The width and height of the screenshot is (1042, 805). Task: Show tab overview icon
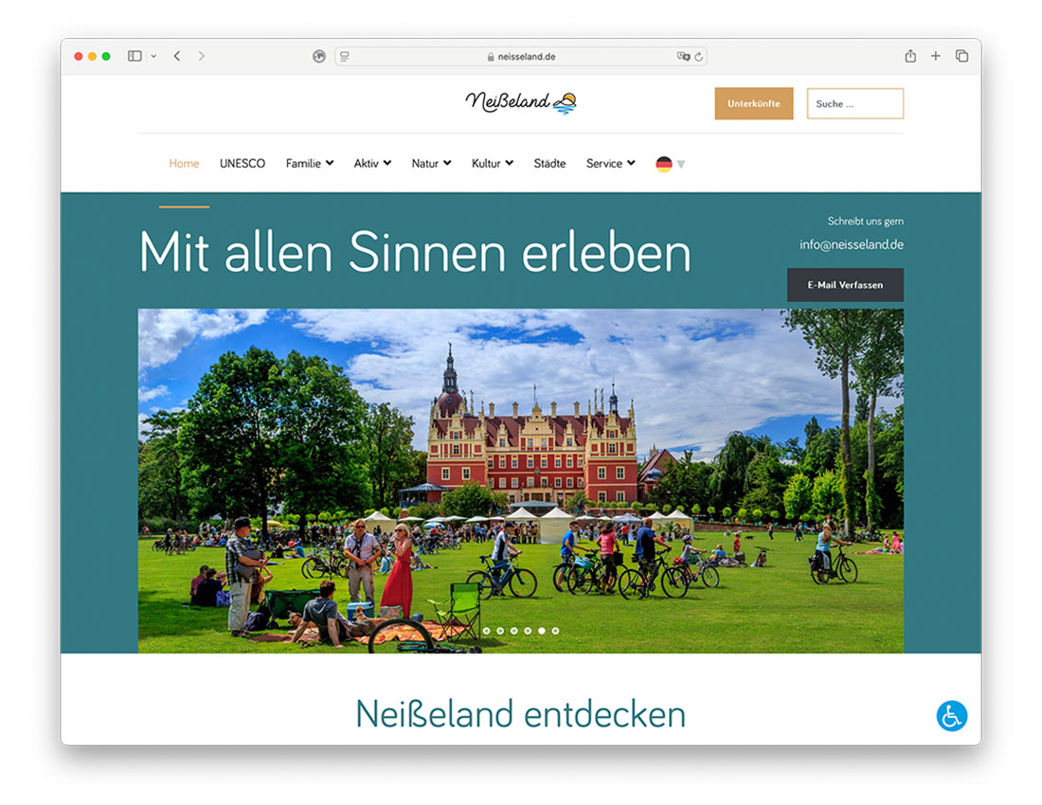point(961,57)
